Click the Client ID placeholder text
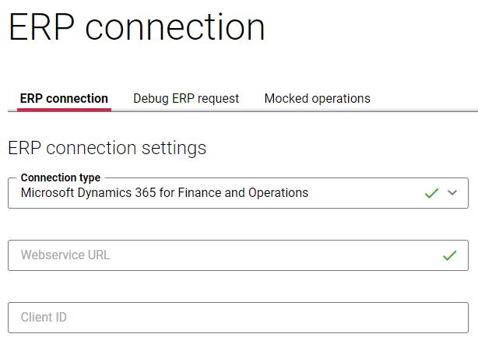This screenshot has height=341, width=478. tap(44, 317)
